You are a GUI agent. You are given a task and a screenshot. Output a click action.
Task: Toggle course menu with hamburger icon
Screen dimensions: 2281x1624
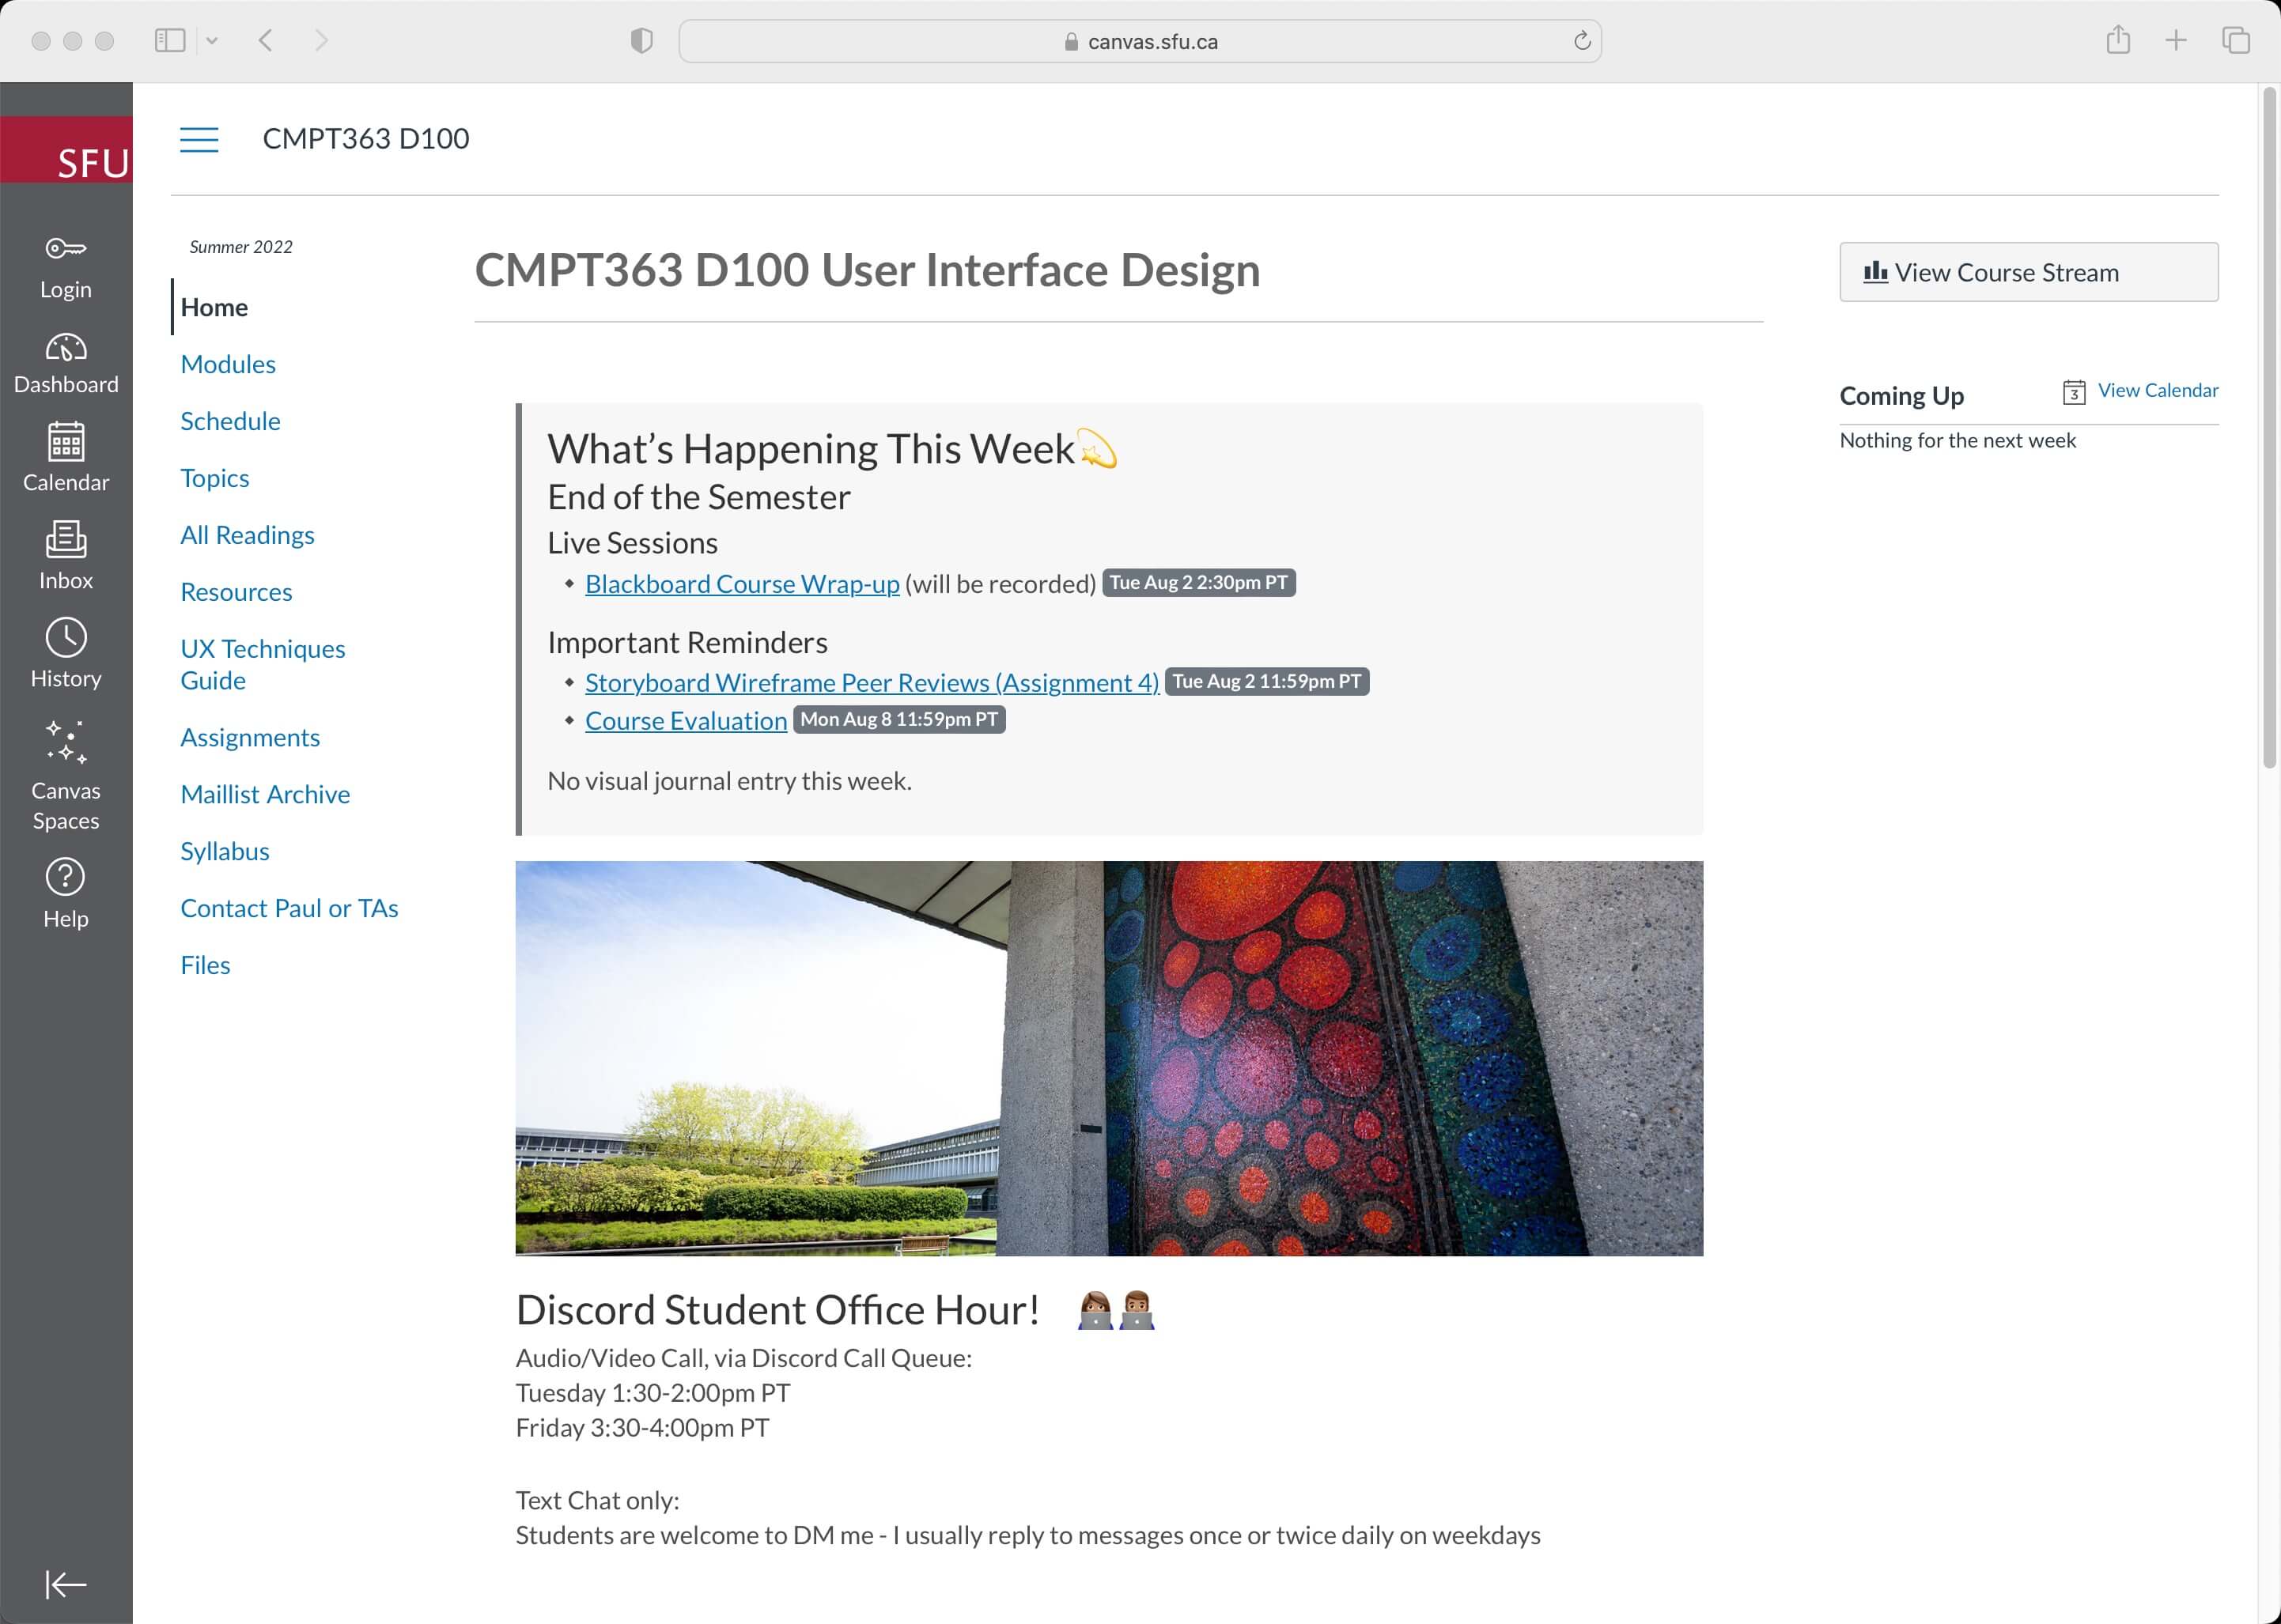[199, 139]
